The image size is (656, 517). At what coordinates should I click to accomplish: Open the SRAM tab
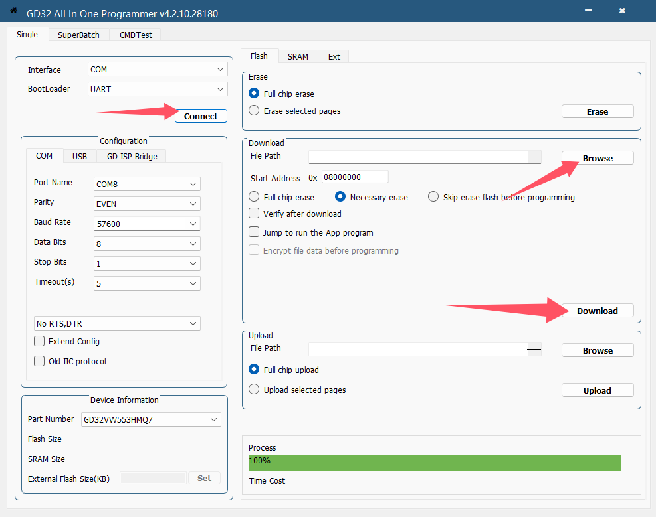298,56
